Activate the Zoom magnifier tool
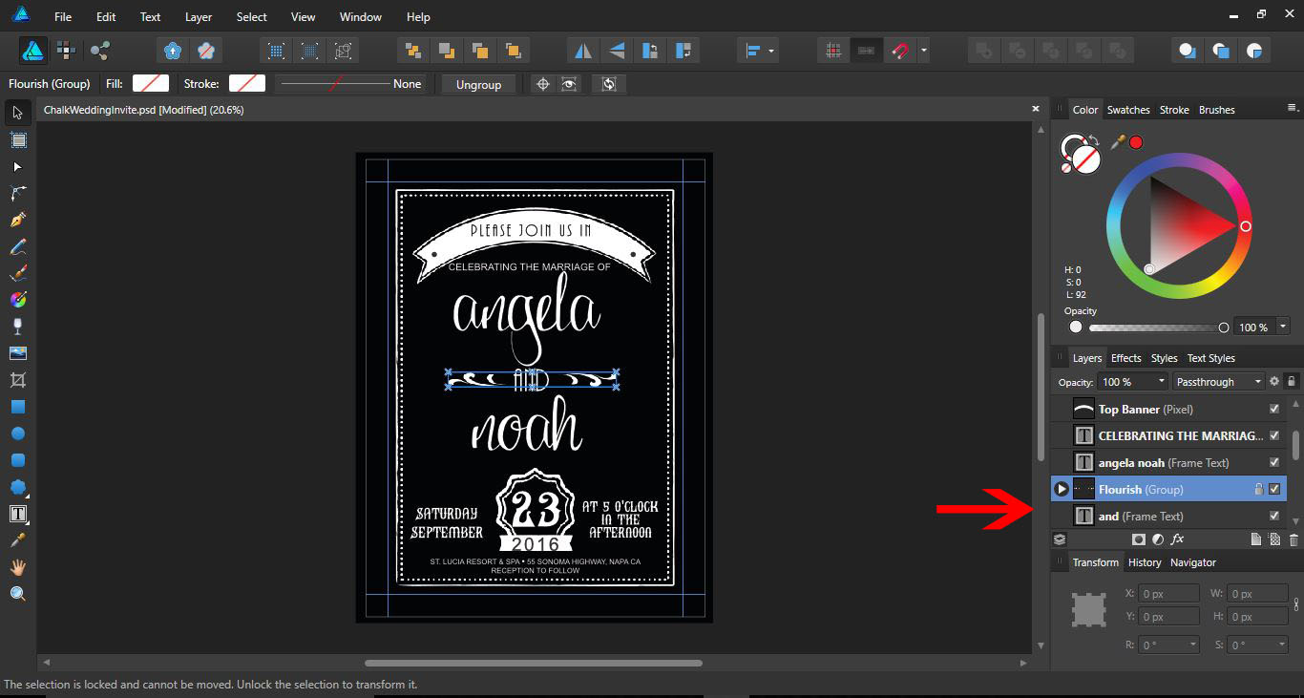This screenshot has width=1304, height=698. [17, 594]
